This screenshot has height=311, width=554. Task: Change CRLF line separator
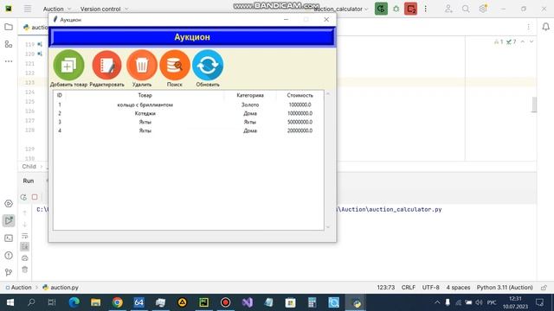point(408,288)
